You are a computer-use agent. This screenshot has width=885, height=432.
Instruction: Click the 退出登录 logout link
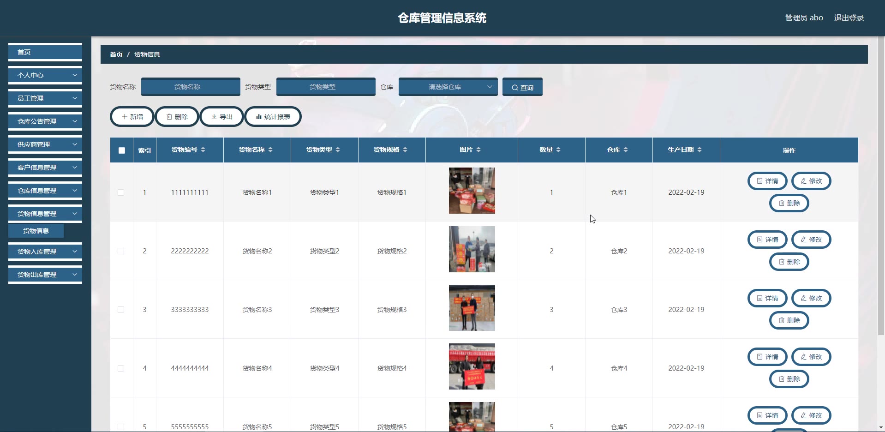click(849, 18)
